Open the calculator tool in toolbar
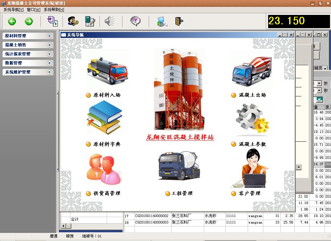The width and height of the screenshot is (331, 241). coord(89,21)
